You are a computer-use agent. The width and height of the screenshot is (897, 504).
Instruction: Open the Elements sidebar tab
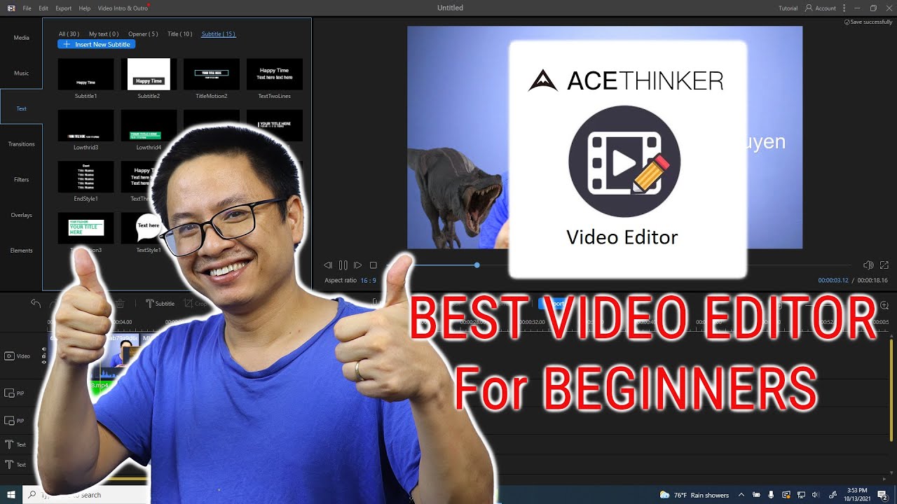(21, 251)
